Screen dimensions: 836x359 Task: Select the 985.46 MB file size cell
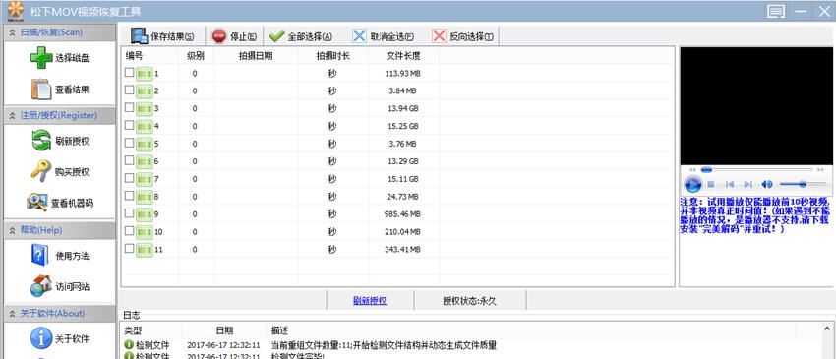pyautogui.click(x=402, y=214)
